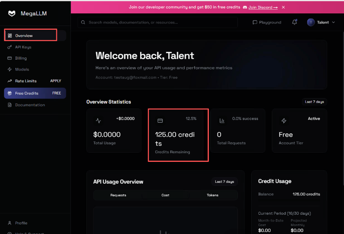Expand the Talent account dropdown chevron
The image size is (344, 234).
coord(334,22)
